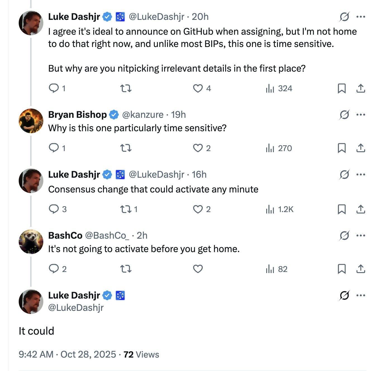Image resolution: width=376 pixels, height=371 pixels.
Task: Click Bryan Bishop's avatar image
Action: tap(31, 121)
